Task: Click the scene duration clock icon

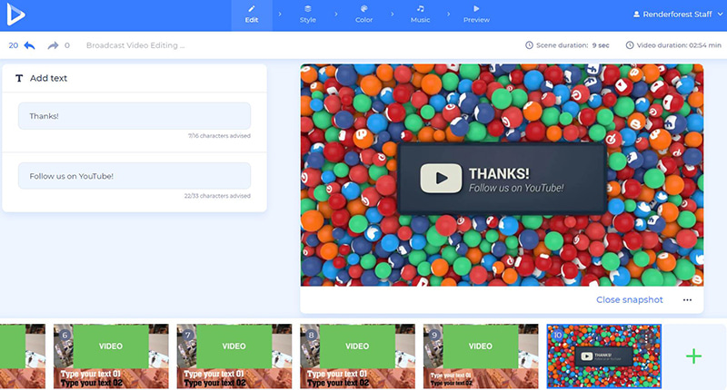Action: (x=529, y=45)
